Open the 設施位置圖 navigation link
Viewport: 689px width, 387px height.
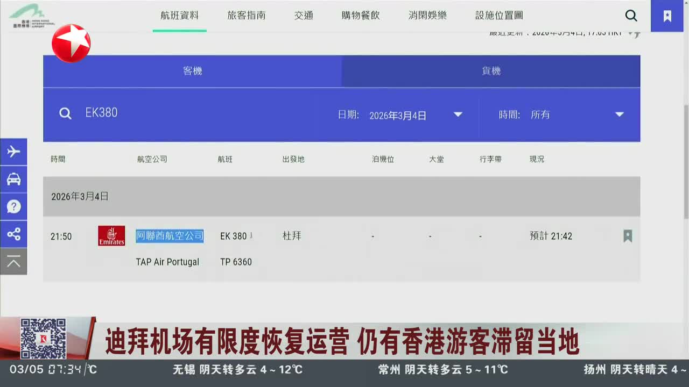499,16
